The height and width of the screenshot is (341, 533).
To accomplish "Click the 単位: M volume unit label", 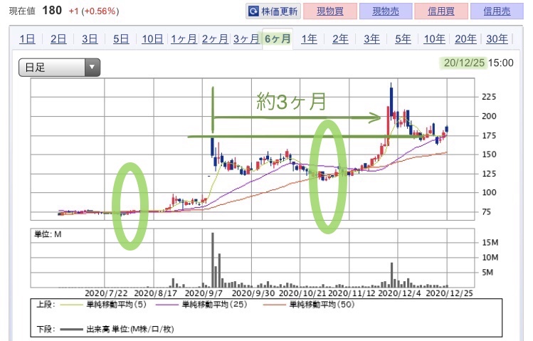I will [48, 234].
